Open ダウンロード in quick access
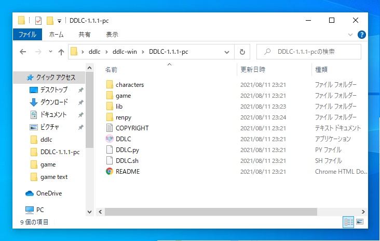 pyautogui.click(x=54, y=102)
